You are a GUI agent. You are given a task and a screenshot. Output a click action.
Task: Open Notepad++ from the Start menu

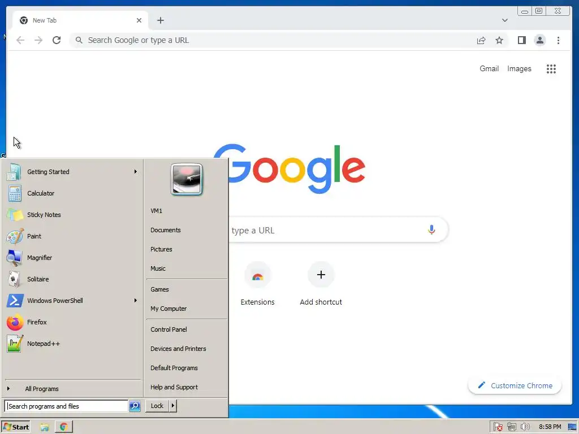[x=73, y=344]
